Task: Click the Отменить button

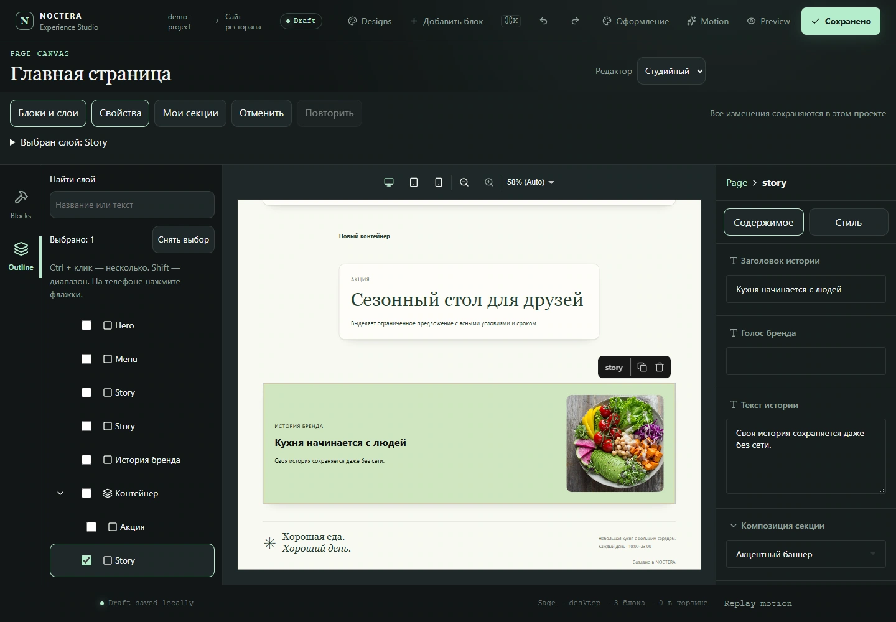Action: click(261, 113)
